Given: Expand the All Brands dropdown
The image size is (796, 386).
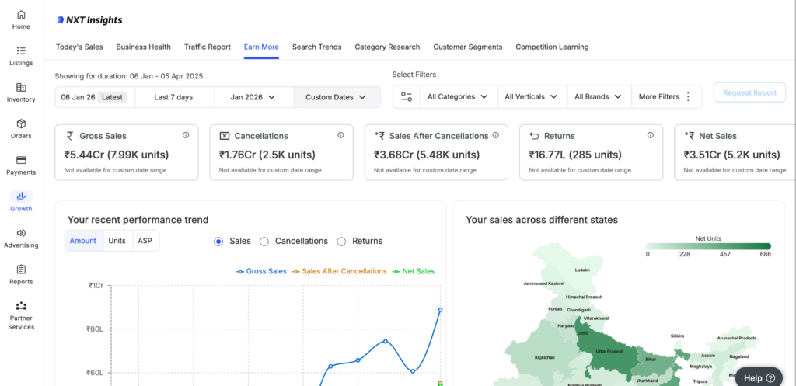Looking at the screenshot, I should point(598,97).
